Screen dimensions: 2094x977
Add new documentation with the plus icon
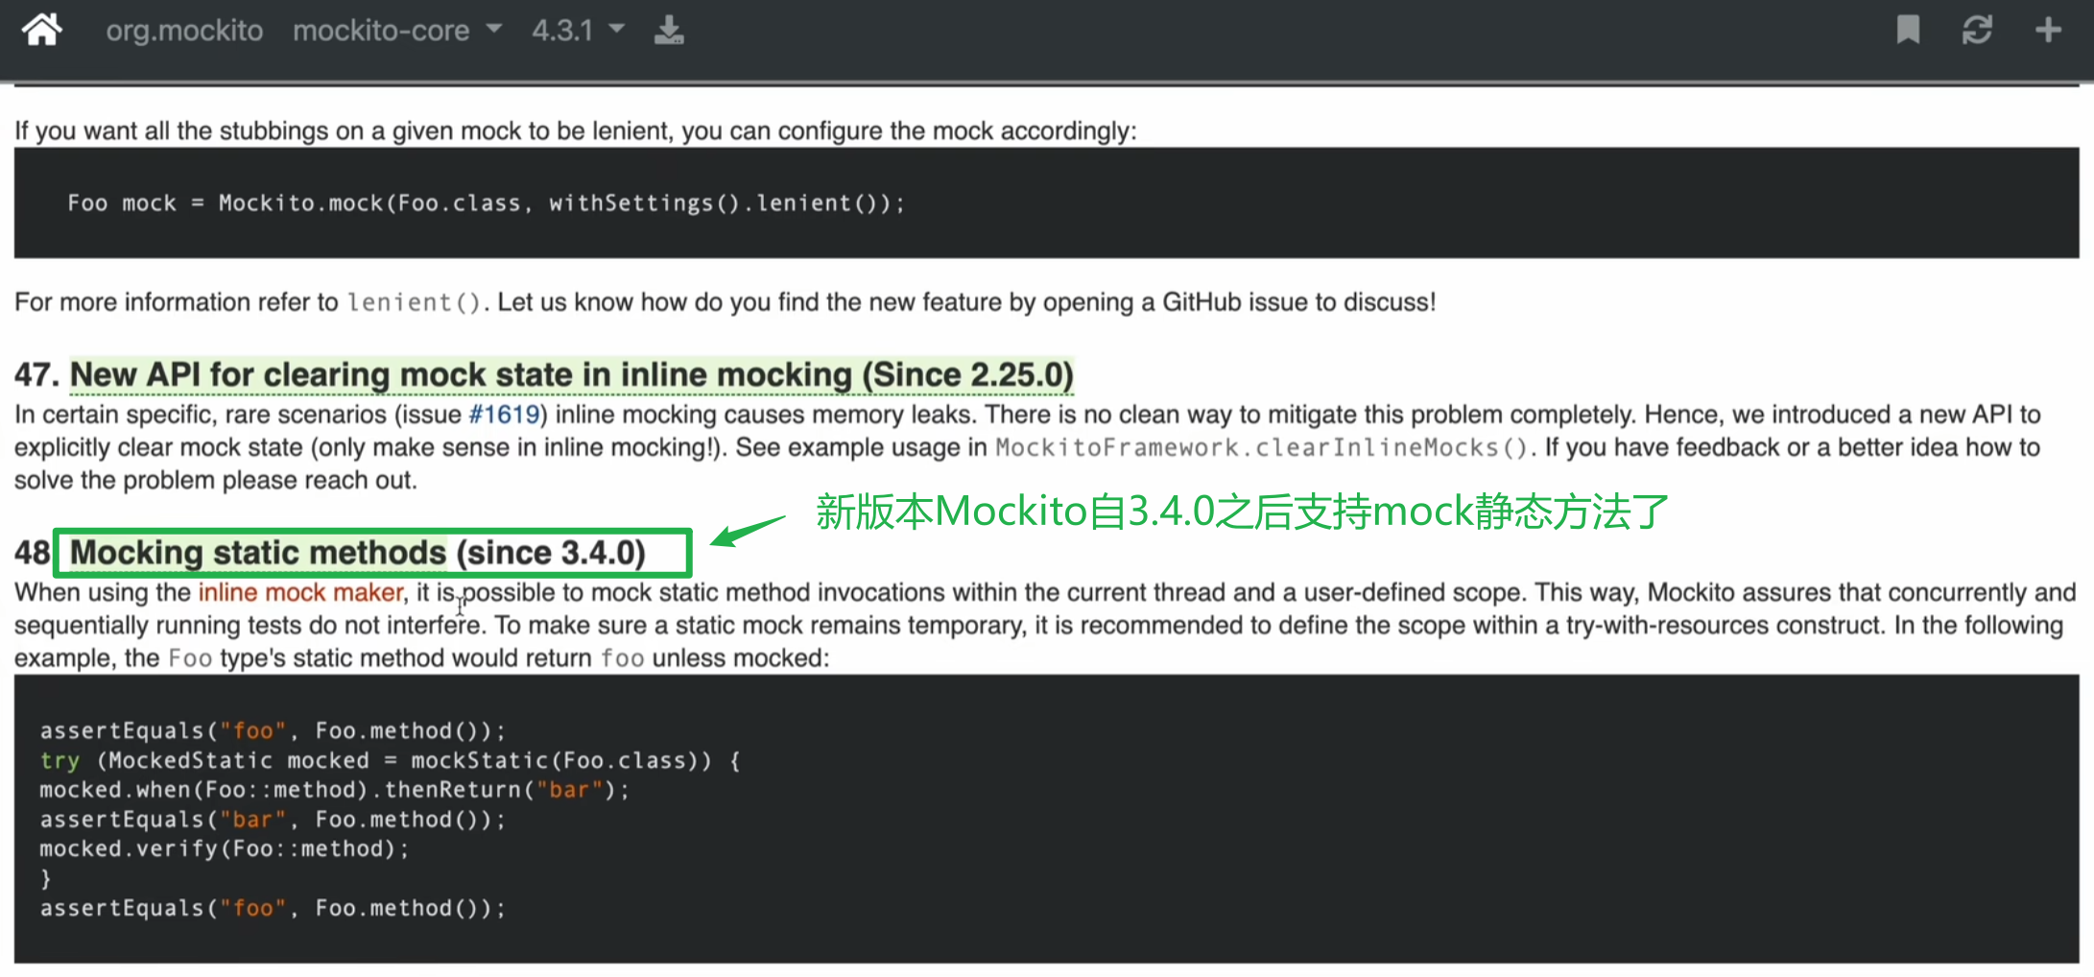click(x=2048, y=30)
